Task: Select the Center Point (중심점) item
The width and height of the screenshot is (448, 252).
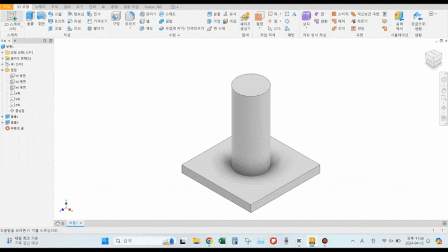Action: point(17,111)
